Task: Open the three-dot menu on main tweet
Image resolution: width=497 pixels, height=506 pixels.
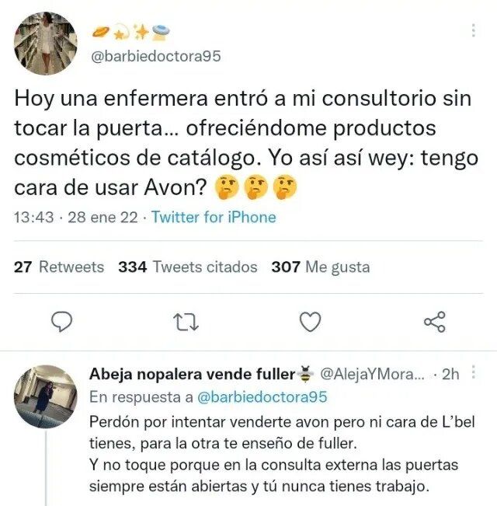Action: 473,30
